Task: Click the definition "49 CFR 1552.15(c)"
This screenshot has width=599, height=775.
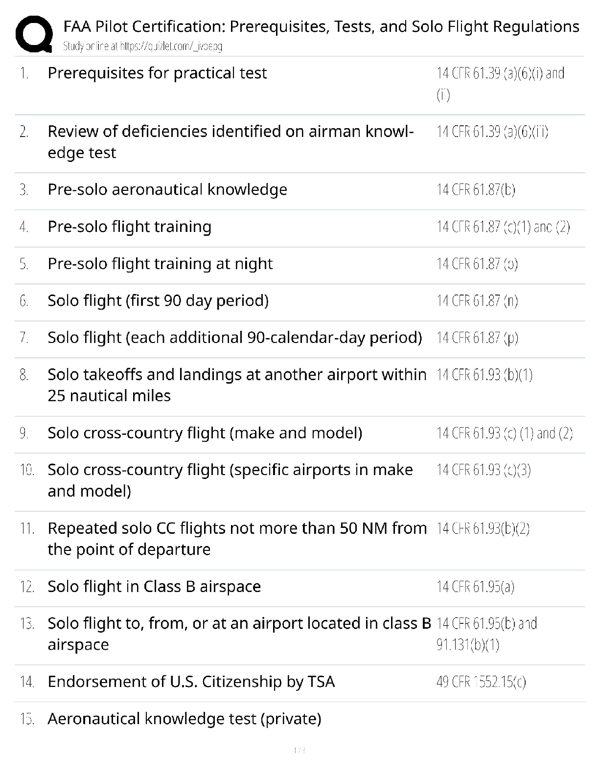Action: pyautogui.click(x=481, y=682)
